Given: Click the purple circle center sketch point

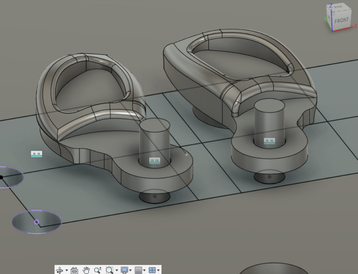Looking at the screenshot, I should tap(36, 222).
